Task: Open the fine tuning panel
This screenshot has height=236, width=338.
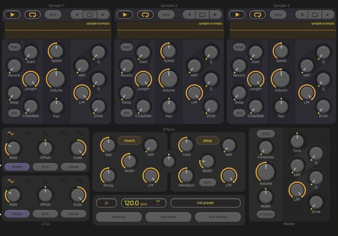Action: click(x=218, y=217)
